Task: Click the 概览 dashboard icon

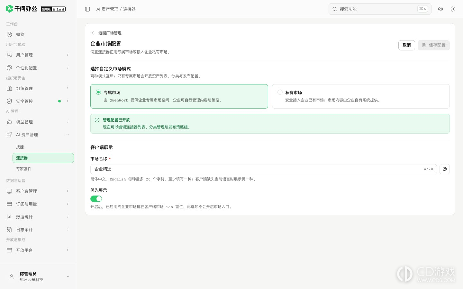Action: coord(9,34)
